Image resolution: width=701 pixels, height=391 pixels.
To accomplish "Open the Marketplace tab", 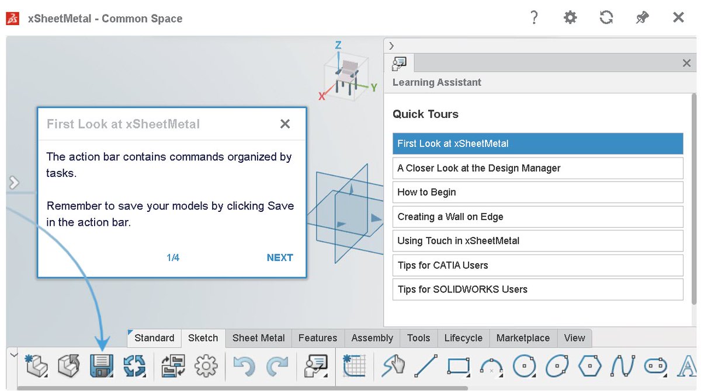I will tap(523, 338).
